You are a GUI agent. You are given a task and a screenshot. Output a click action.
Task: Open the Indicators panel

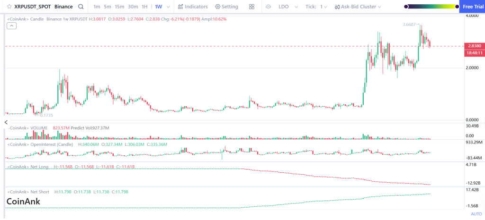click(193, 7)
